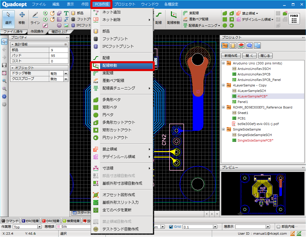Select the ライン (Line) drawing tool
Viewport: 306px width, 237px height.
pos(35,18)
